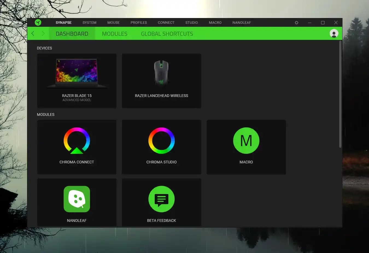Select the Razer Blade 15 device
Viewport: 369px width, 253px height.
tap(77, 81)
